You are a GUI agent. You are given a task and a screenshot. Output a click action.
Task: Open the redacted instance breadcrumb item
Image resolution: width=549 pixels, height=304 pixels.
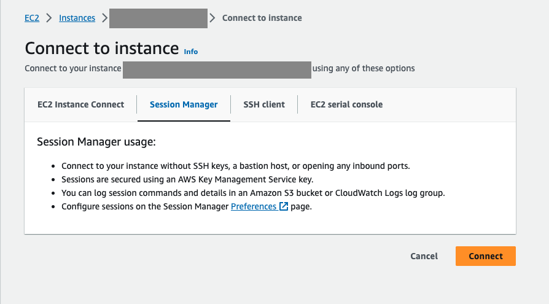[x=158, y=18]
